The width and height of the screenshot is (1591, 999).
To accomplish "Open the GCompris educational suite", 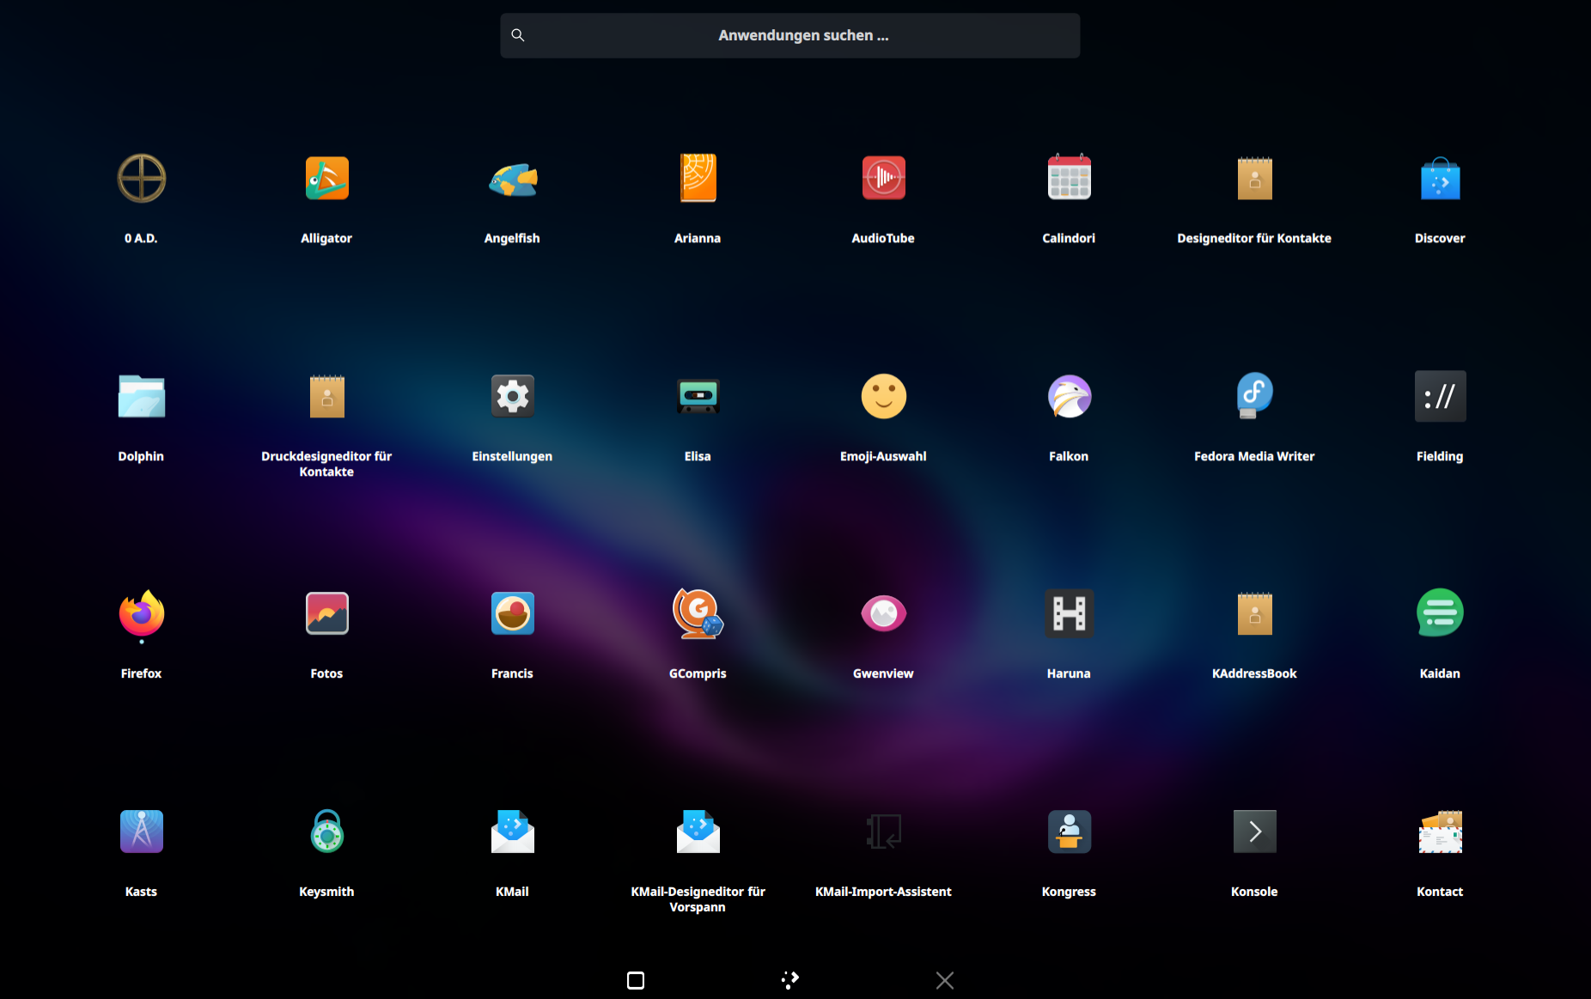I will [x=698, y=613].
